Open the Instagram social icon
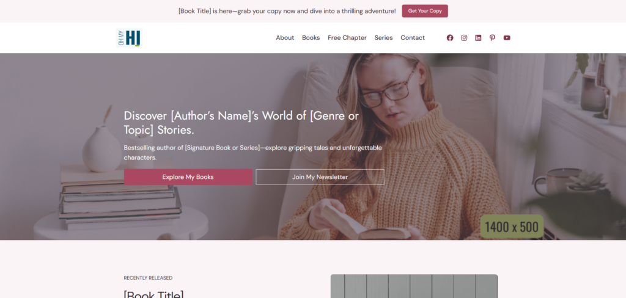 click(464, 38)
